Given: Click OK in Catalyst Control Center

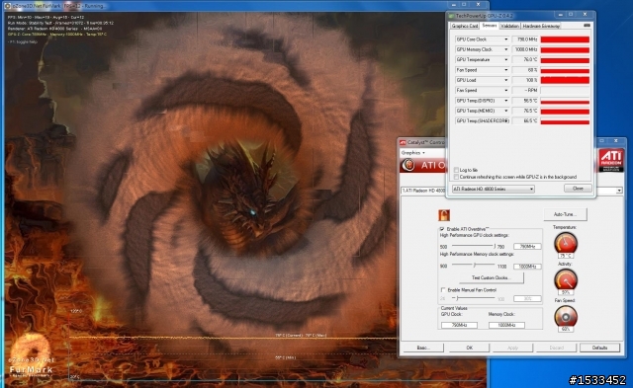Looking at the screenshot, I should coord(469,348).
